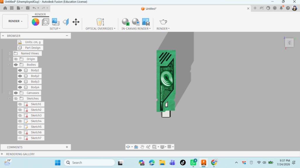This screenshot has height=168, width=300.
Task: Click the teapot Render icon
Action: [163, 22]
